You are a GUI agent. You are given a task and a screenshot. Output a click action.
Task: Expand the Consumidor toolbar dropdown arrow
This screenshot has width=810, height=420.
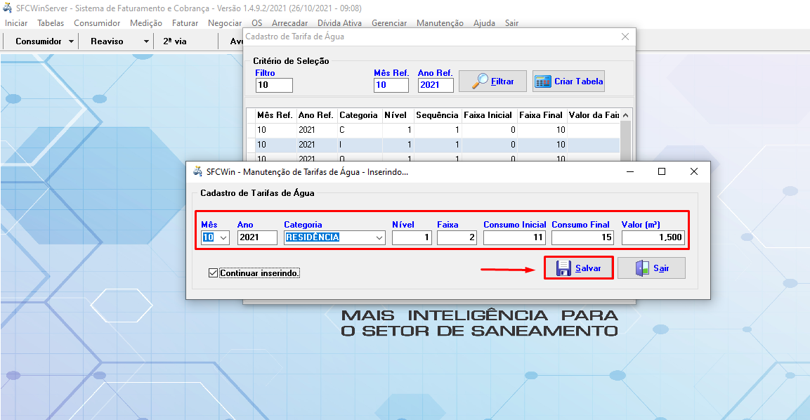[71, 41]
